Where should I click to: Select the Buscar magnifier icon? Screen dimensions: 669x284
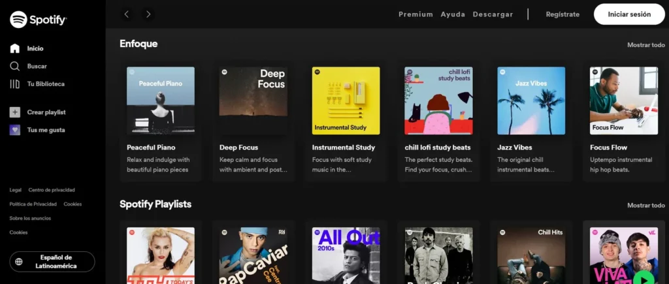click(15, 66)
